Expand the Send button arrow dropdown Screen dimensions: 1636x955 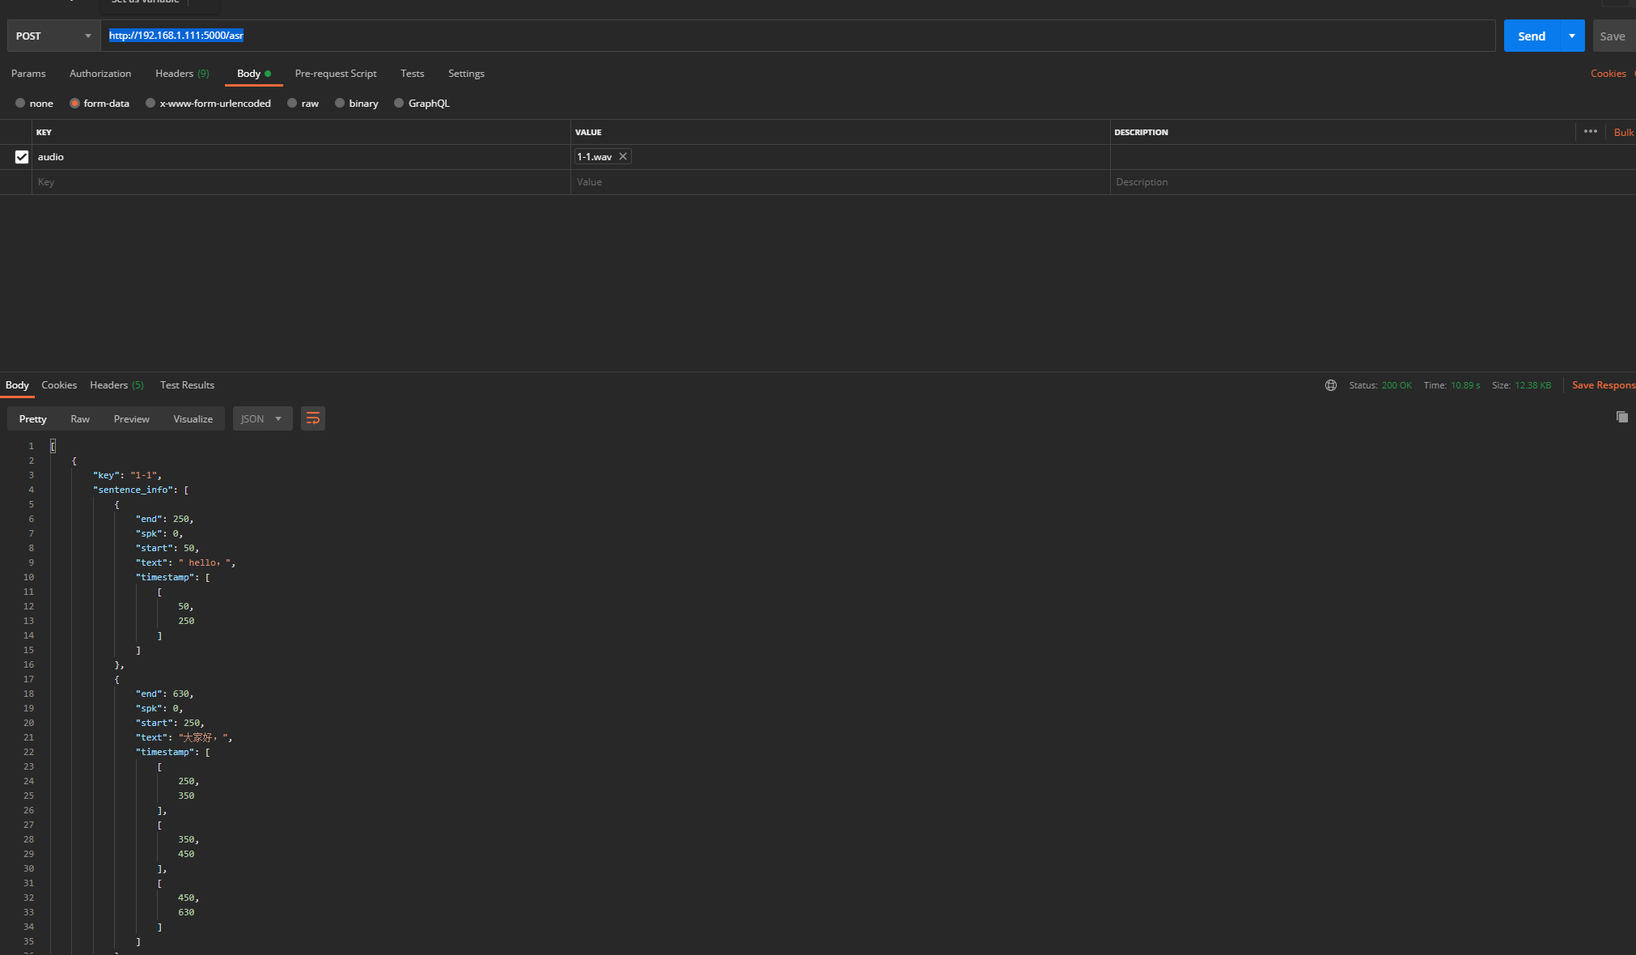[x=1571, y=36]
